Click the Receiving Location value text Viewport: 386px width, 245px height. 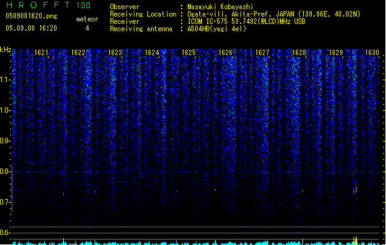click(x=274, y=14)
